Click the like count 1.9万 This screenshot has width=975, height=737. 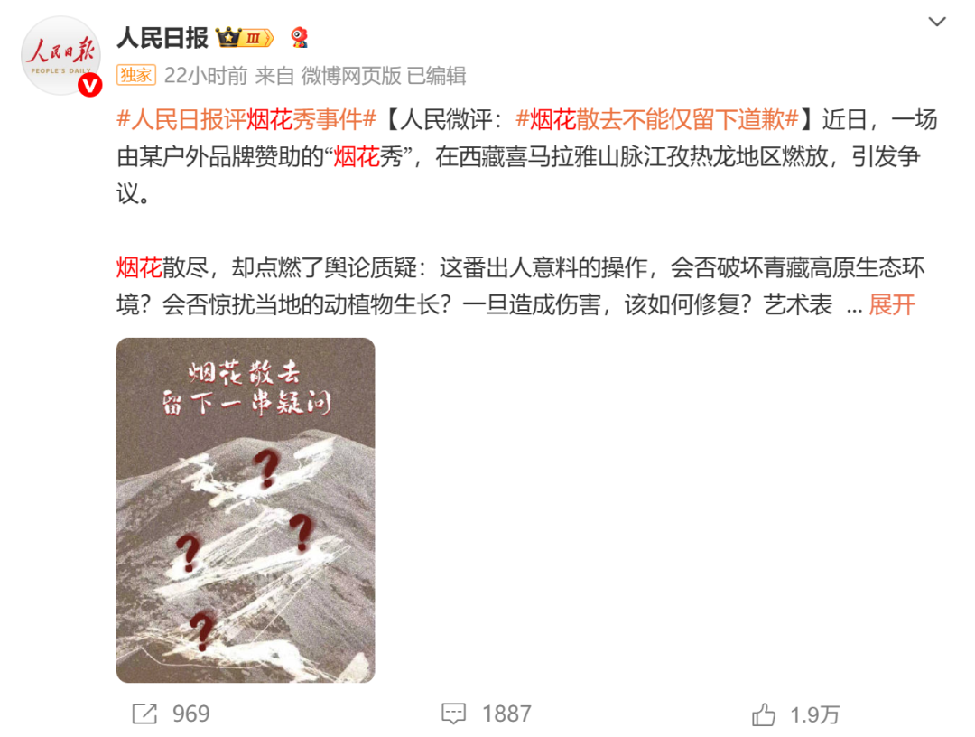[814, 714]
